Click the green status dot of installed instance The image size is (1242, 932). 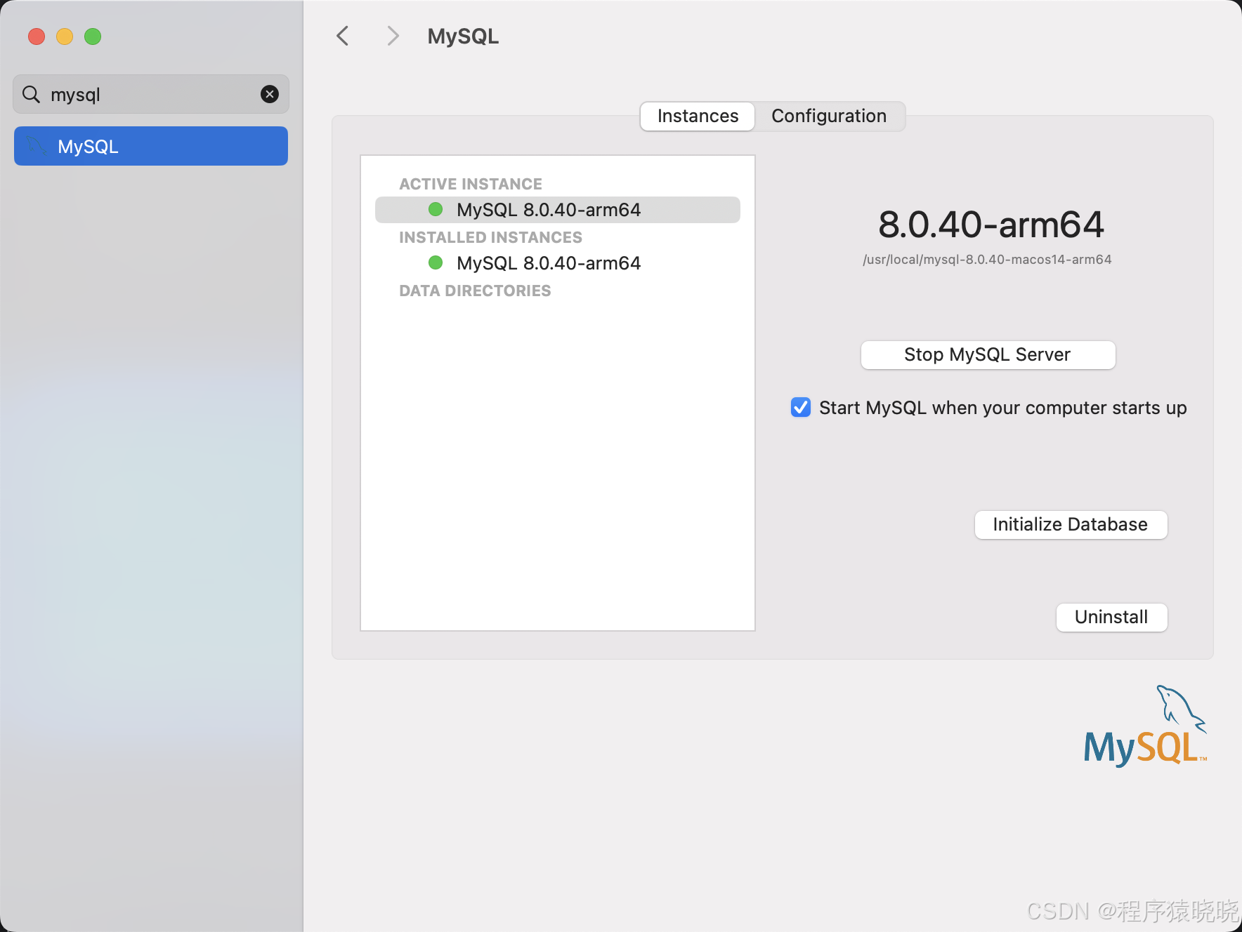(436, 262)
